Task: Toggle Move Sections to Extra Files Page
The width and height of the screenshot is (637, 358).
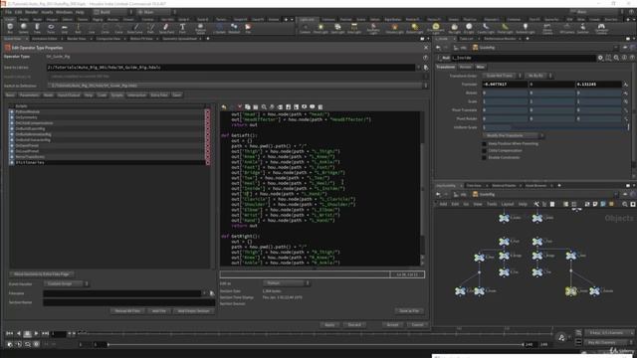Action: 41,274
